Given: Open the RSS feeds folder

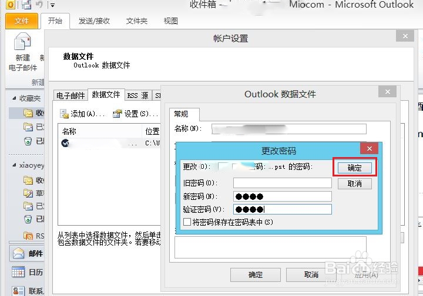Looking at the screenshot, I should click(x=33, y=236).
